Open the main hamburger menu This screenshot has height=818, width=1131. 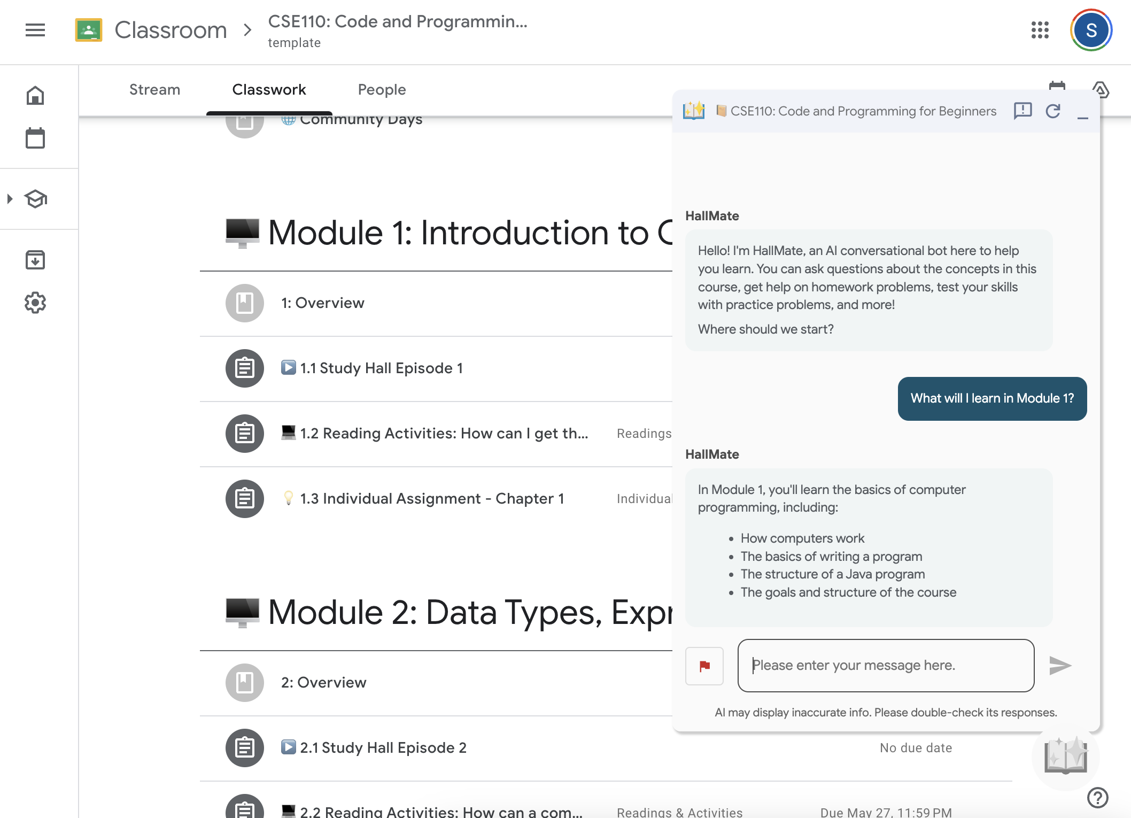35,30
